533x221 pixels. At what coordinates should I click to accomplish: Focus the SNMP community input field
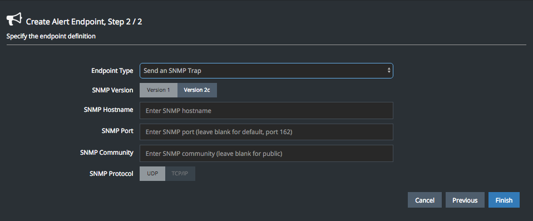click(x=266, y=153)
